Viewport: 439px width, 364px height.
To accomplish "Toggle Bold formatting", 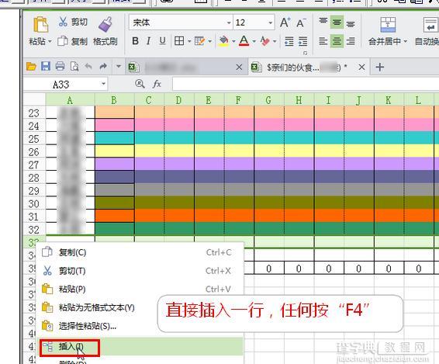I will coord(135,41).
